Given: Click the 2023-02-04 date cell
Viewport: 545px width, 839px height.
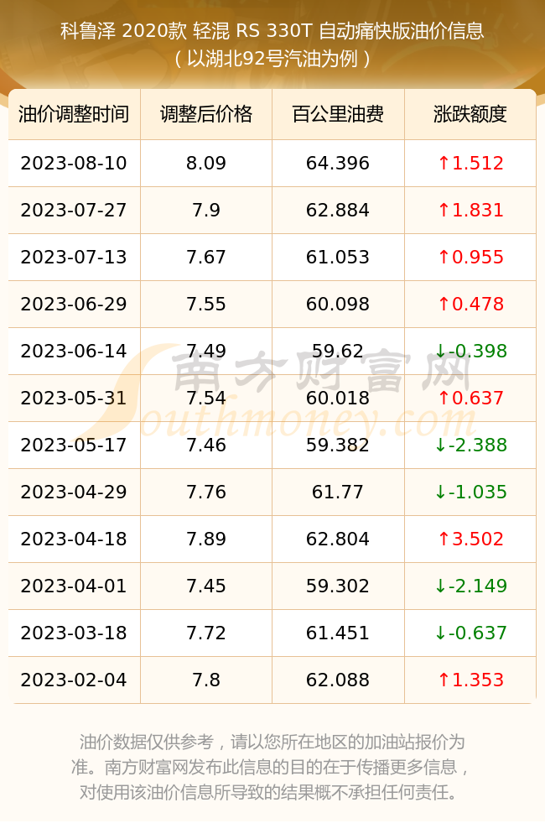Looking at the screenshot, I should [x=74, y=680].
